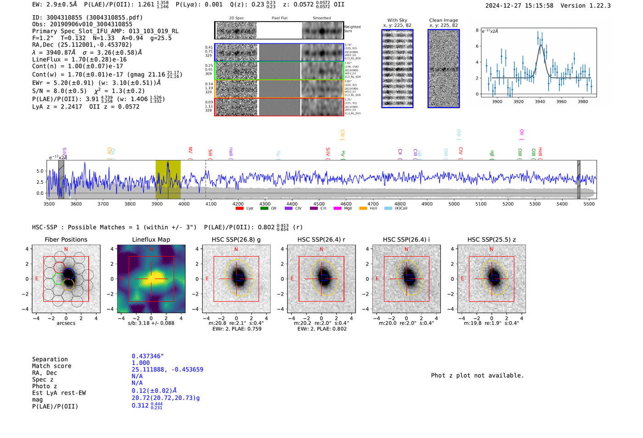Click the EW: 2.9±0.5Å header value
The width and height of the screenshot is (643, 438).
point(55,4)
